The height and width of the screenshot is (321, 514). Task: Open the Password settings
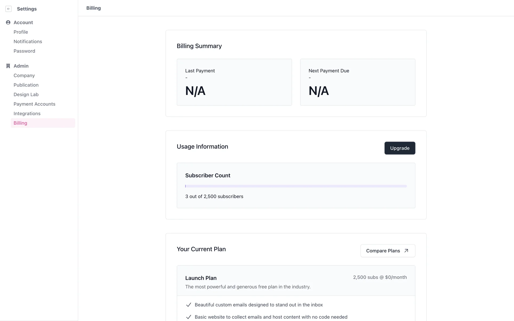click(x=24, y=51)
